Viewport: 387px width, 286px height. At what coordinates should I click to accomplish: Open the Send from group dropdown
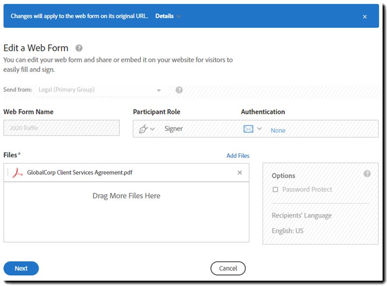(100, 90)
